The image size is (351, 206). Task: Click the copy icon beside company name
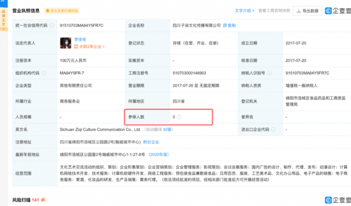click(x=225, y=26)
